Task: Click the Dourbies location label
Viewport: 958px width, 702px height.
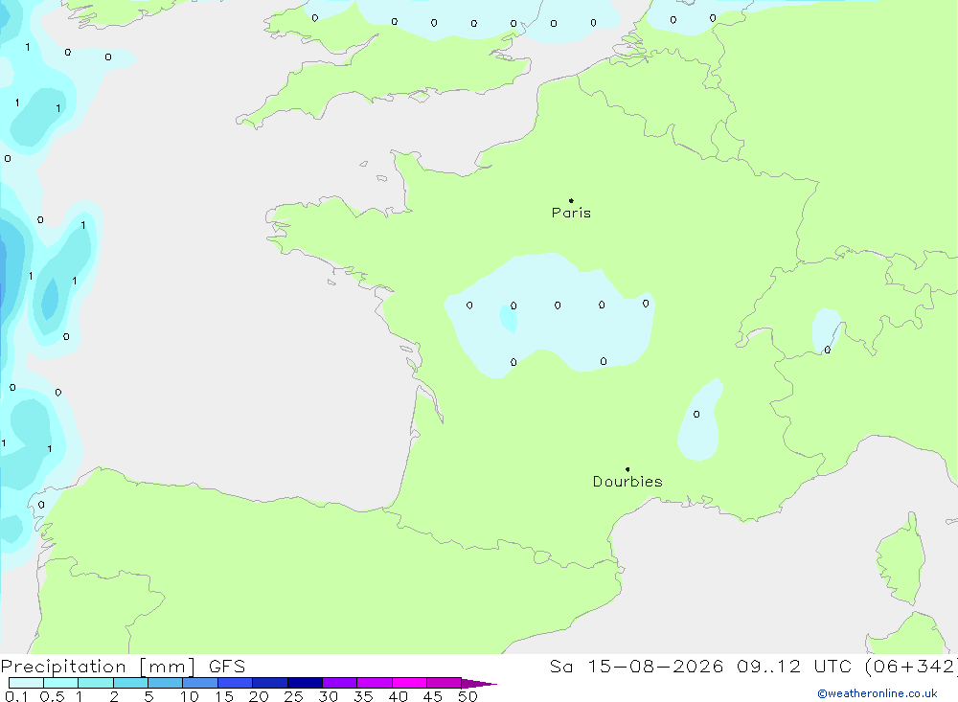Action: coord(627,482)
